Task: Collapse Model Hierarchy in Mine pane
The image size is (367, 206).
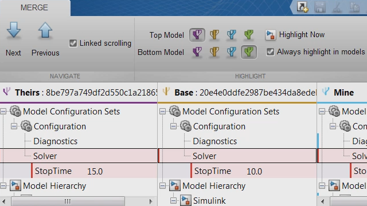Action: [322, 186]
